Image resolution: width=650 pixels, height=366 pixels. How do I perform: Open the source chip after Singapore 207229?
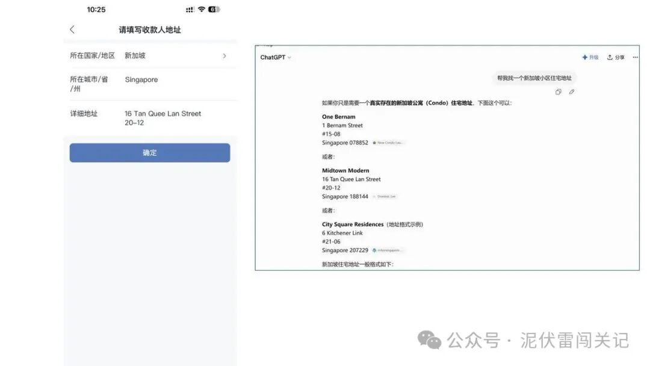coord(388,250)
